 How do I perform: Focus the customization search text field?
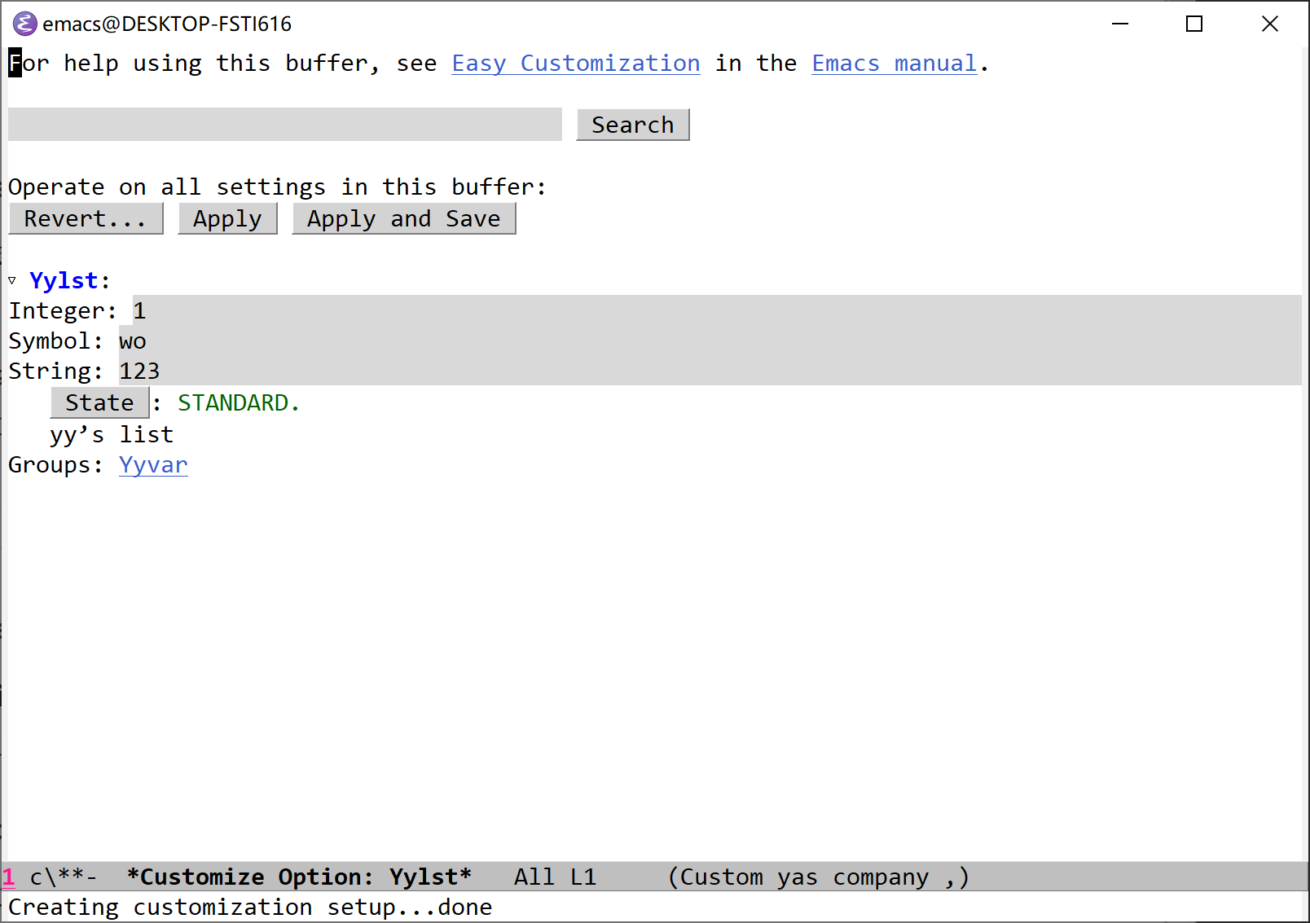(x=284, y=125)
